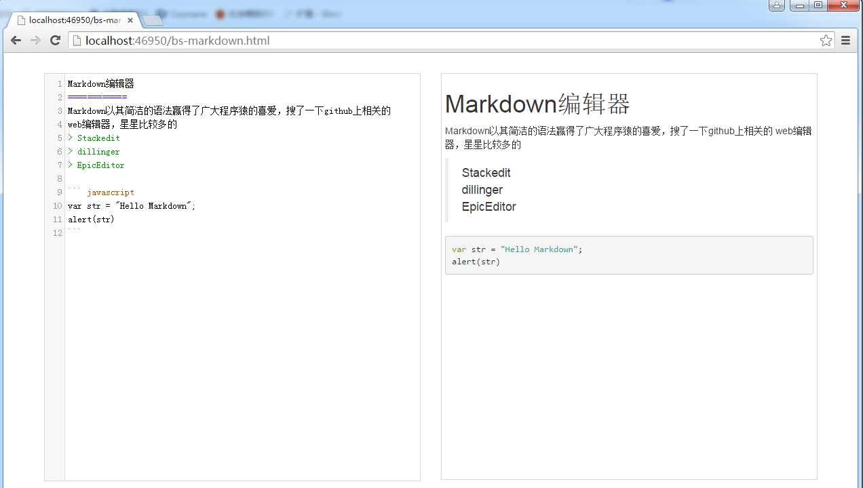Open the Chrome user profile button

(777, 5)
